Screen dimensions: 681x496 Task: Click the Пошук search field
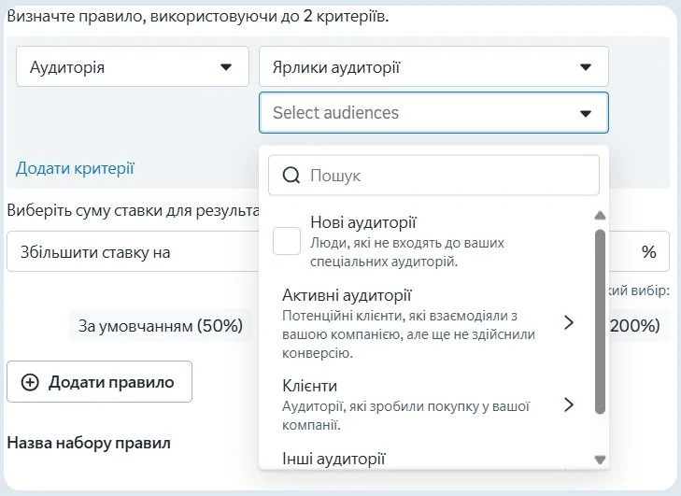pos(433,175)
